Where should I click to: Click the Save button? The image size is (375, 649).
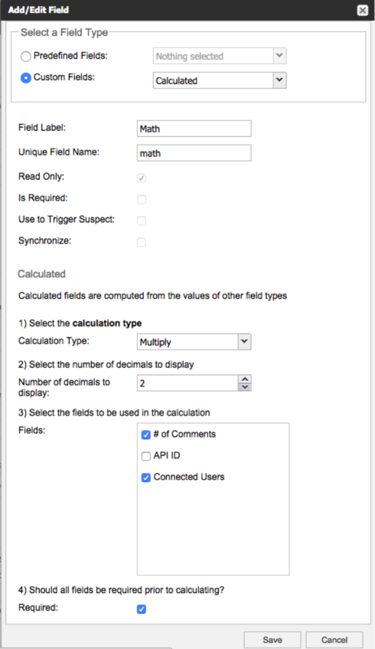click(x=272, y=640)
